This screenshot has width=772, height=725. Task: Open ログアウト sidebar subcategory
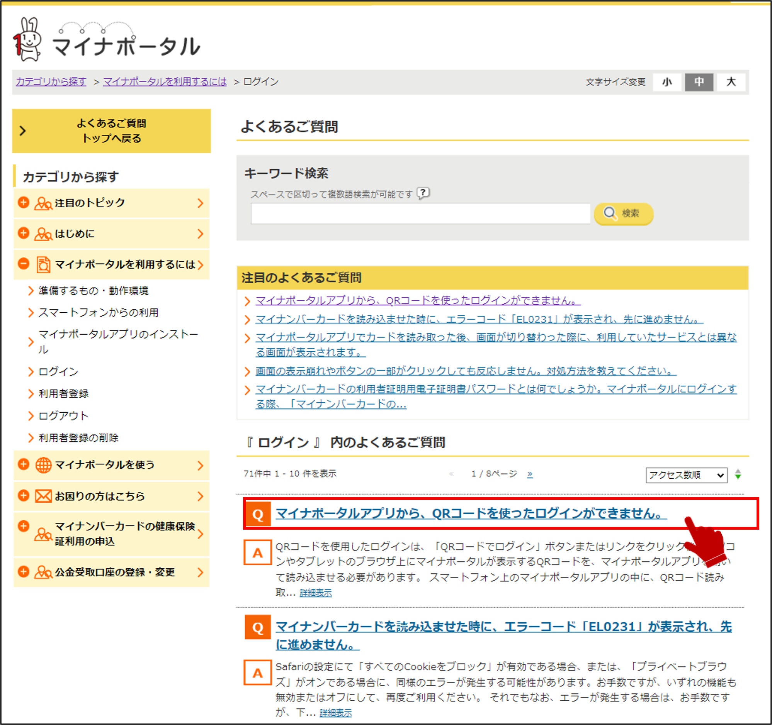click(63, 416)
